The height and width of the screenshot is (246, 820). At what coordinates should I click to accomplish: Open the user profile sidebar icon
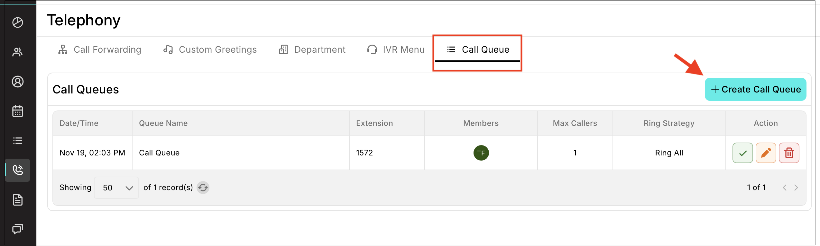pyautogui.click(x=18, y=82)
